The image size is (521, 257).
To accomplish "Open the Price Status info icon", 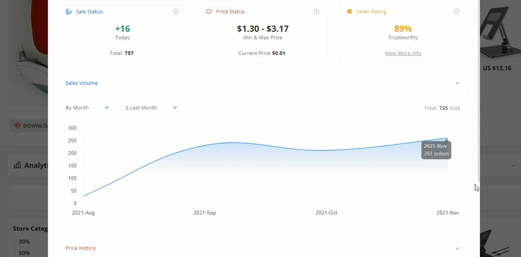I will point(316,12).
